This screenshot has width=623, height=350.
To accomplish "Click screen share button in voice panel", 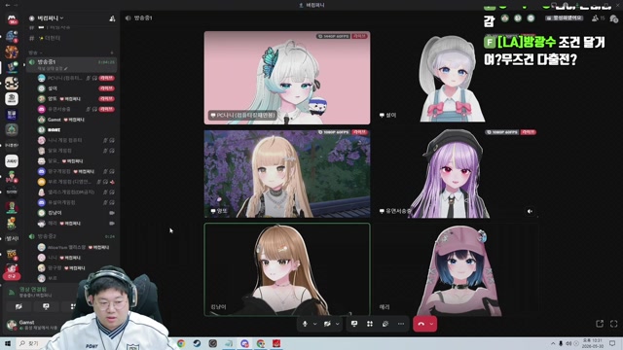I will pyautogui.click(x=46, y=306).
